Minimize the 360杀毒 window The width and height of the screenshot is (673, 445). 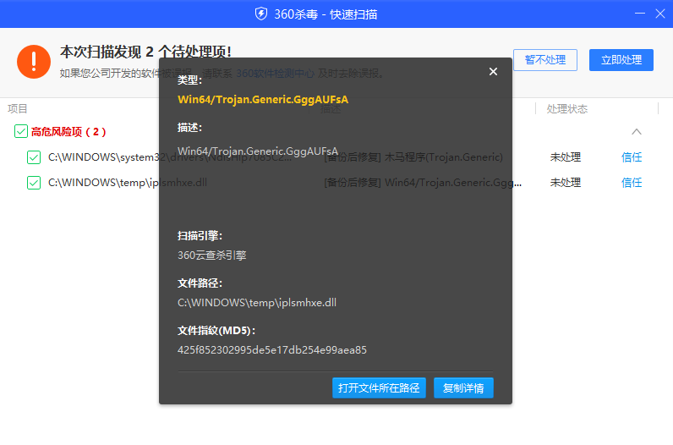[x=640, y=14]
